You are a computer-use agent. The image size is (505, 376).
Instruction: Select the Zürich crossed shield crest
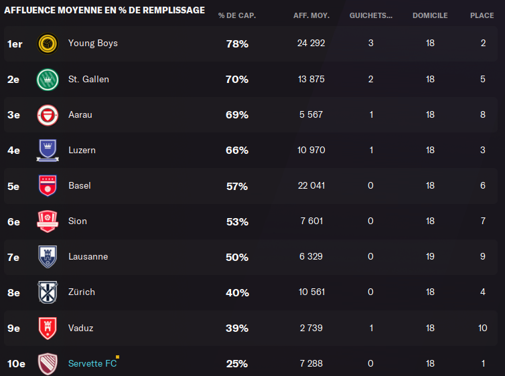48,292
